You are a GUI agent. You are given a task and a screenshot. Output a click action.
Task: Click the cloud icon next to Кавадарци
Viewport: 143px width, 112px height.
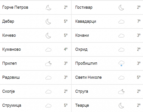[121, 22]
